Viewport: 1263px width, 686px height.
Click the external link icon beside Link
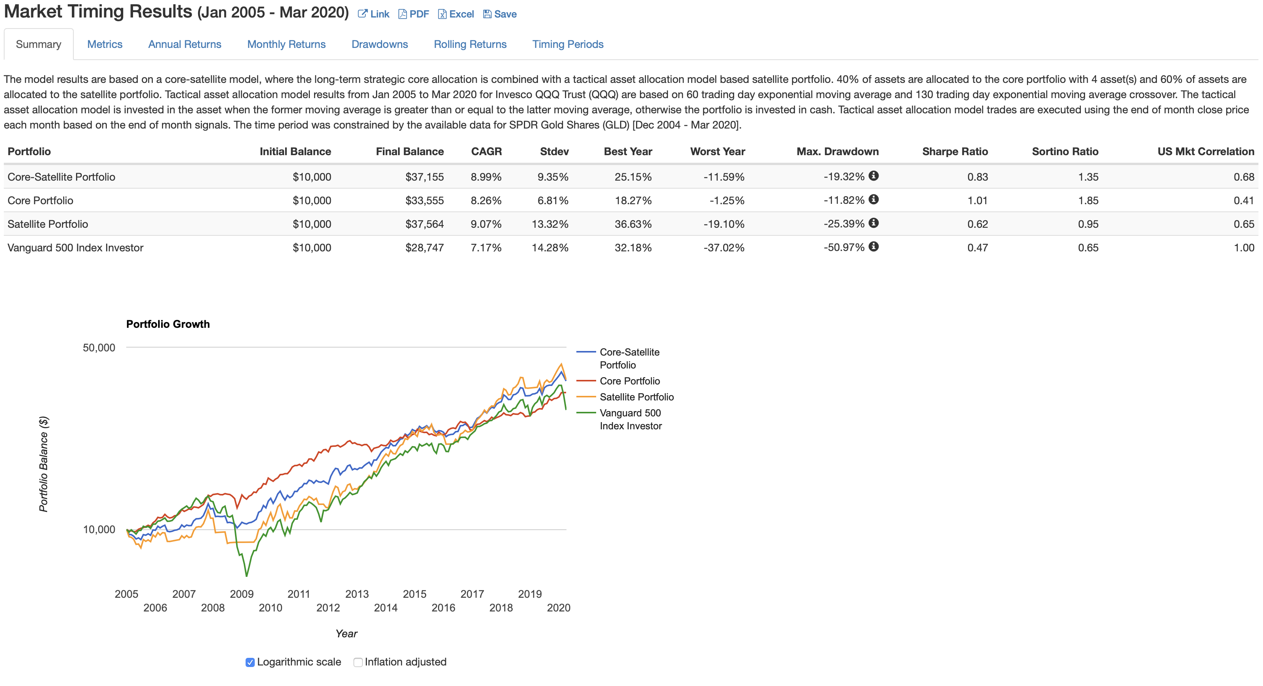pyautogui.click(x=362, y=14)
